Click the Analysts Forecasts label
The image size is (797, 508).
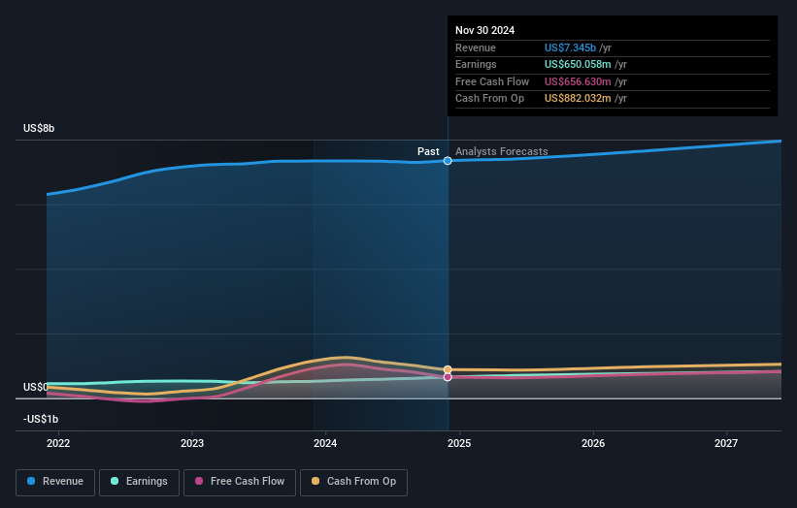point(502,151)
